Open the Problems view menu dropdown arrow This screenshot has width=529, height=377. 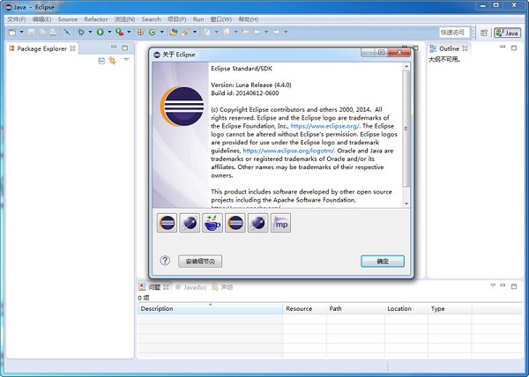pyautogui.click(x=492, y=286)
